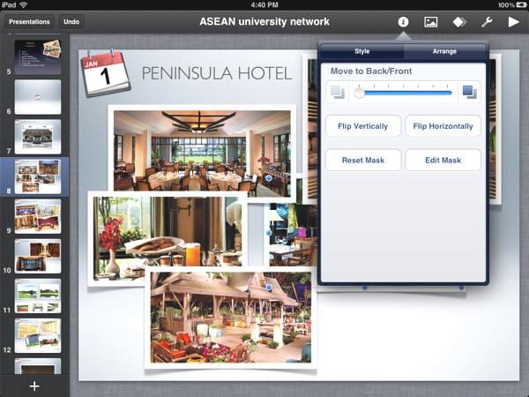529x397 pixels.
Task: Select the PENINSULA HOTEL title text
Action: coord(217,73)
